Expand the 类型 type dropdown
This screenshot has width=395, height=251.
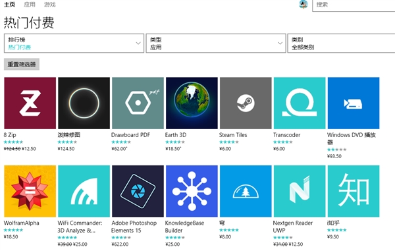click(x=216, y=43)
